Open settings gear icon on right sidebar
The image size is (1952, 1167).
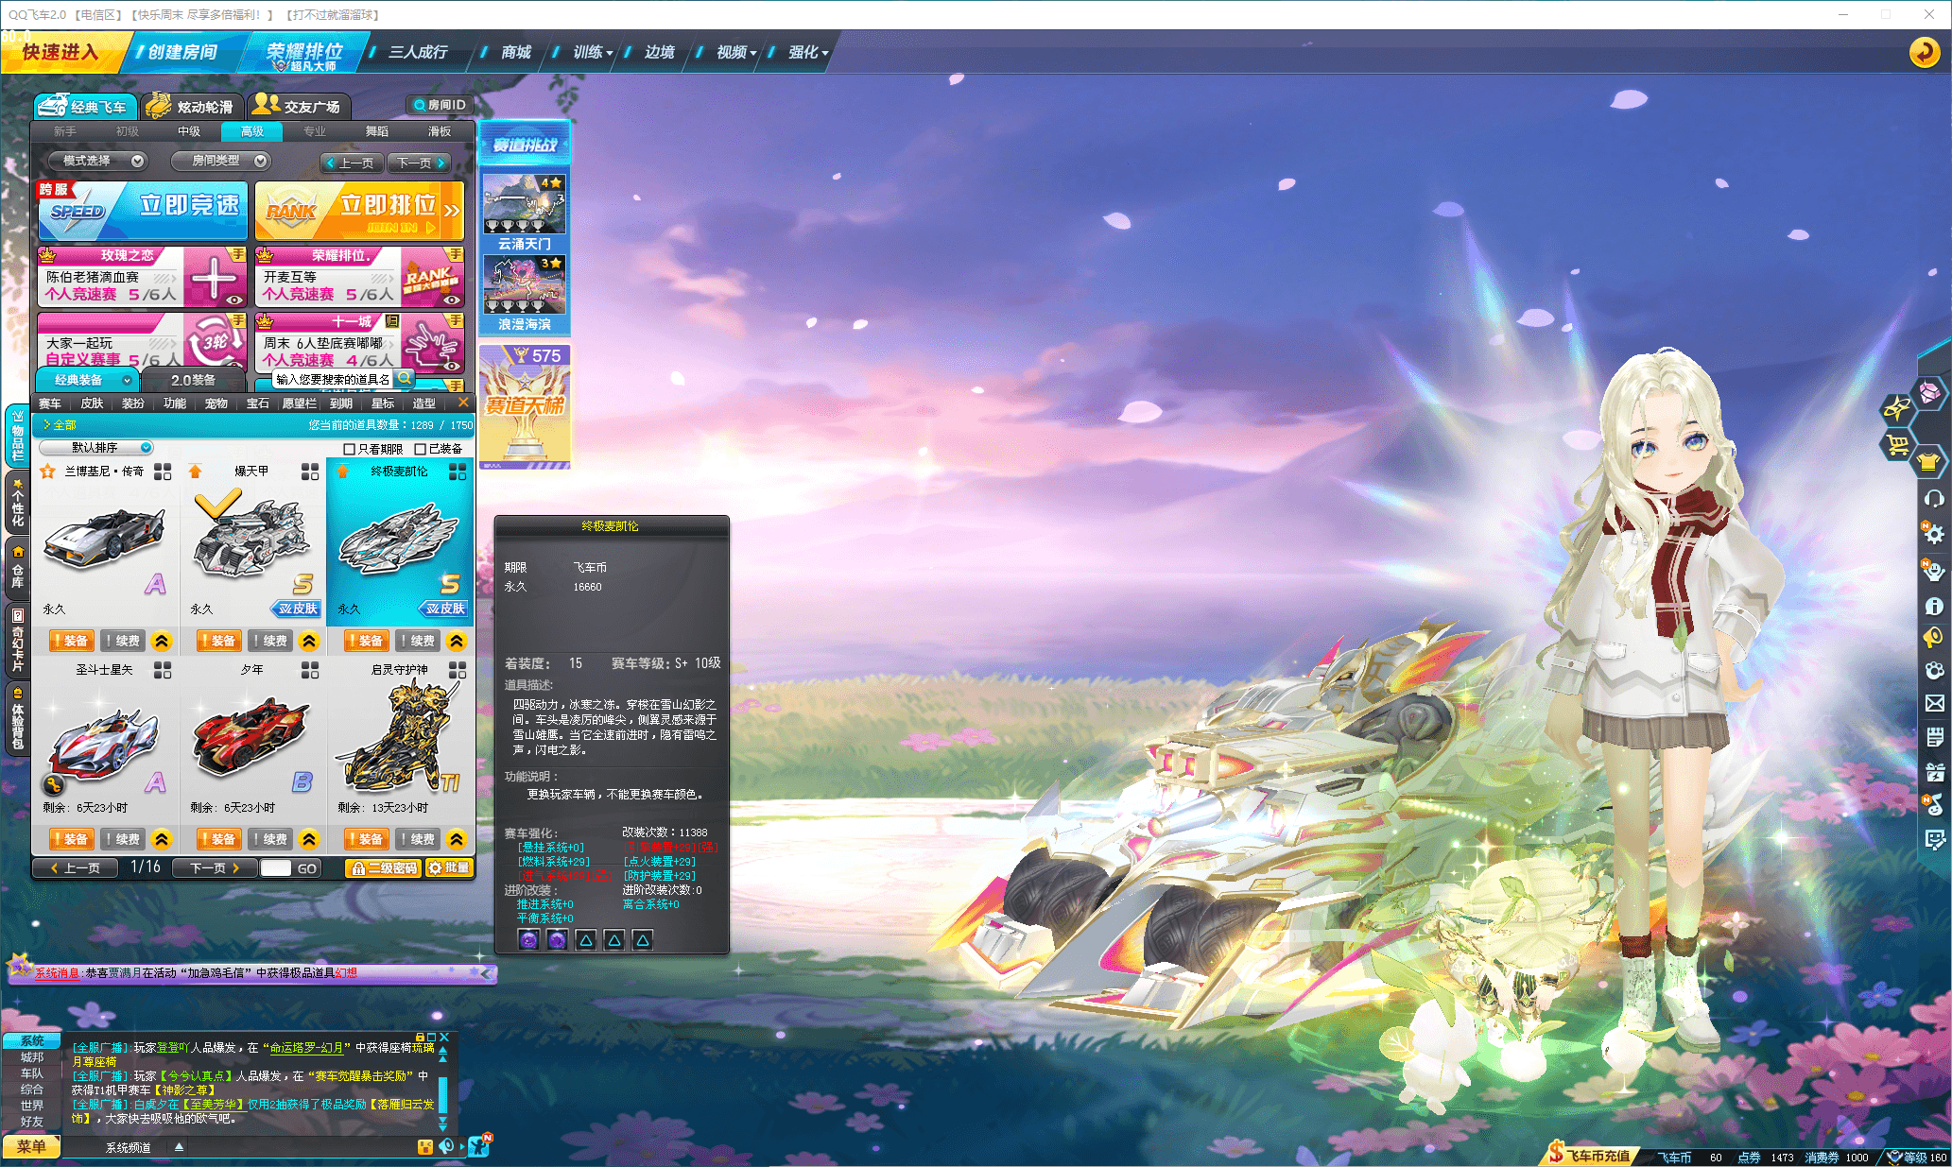(1934, 534)
